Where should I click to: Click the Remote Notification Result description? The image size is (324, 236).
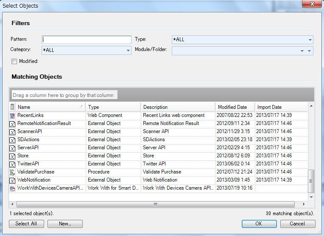coord(171,123)
